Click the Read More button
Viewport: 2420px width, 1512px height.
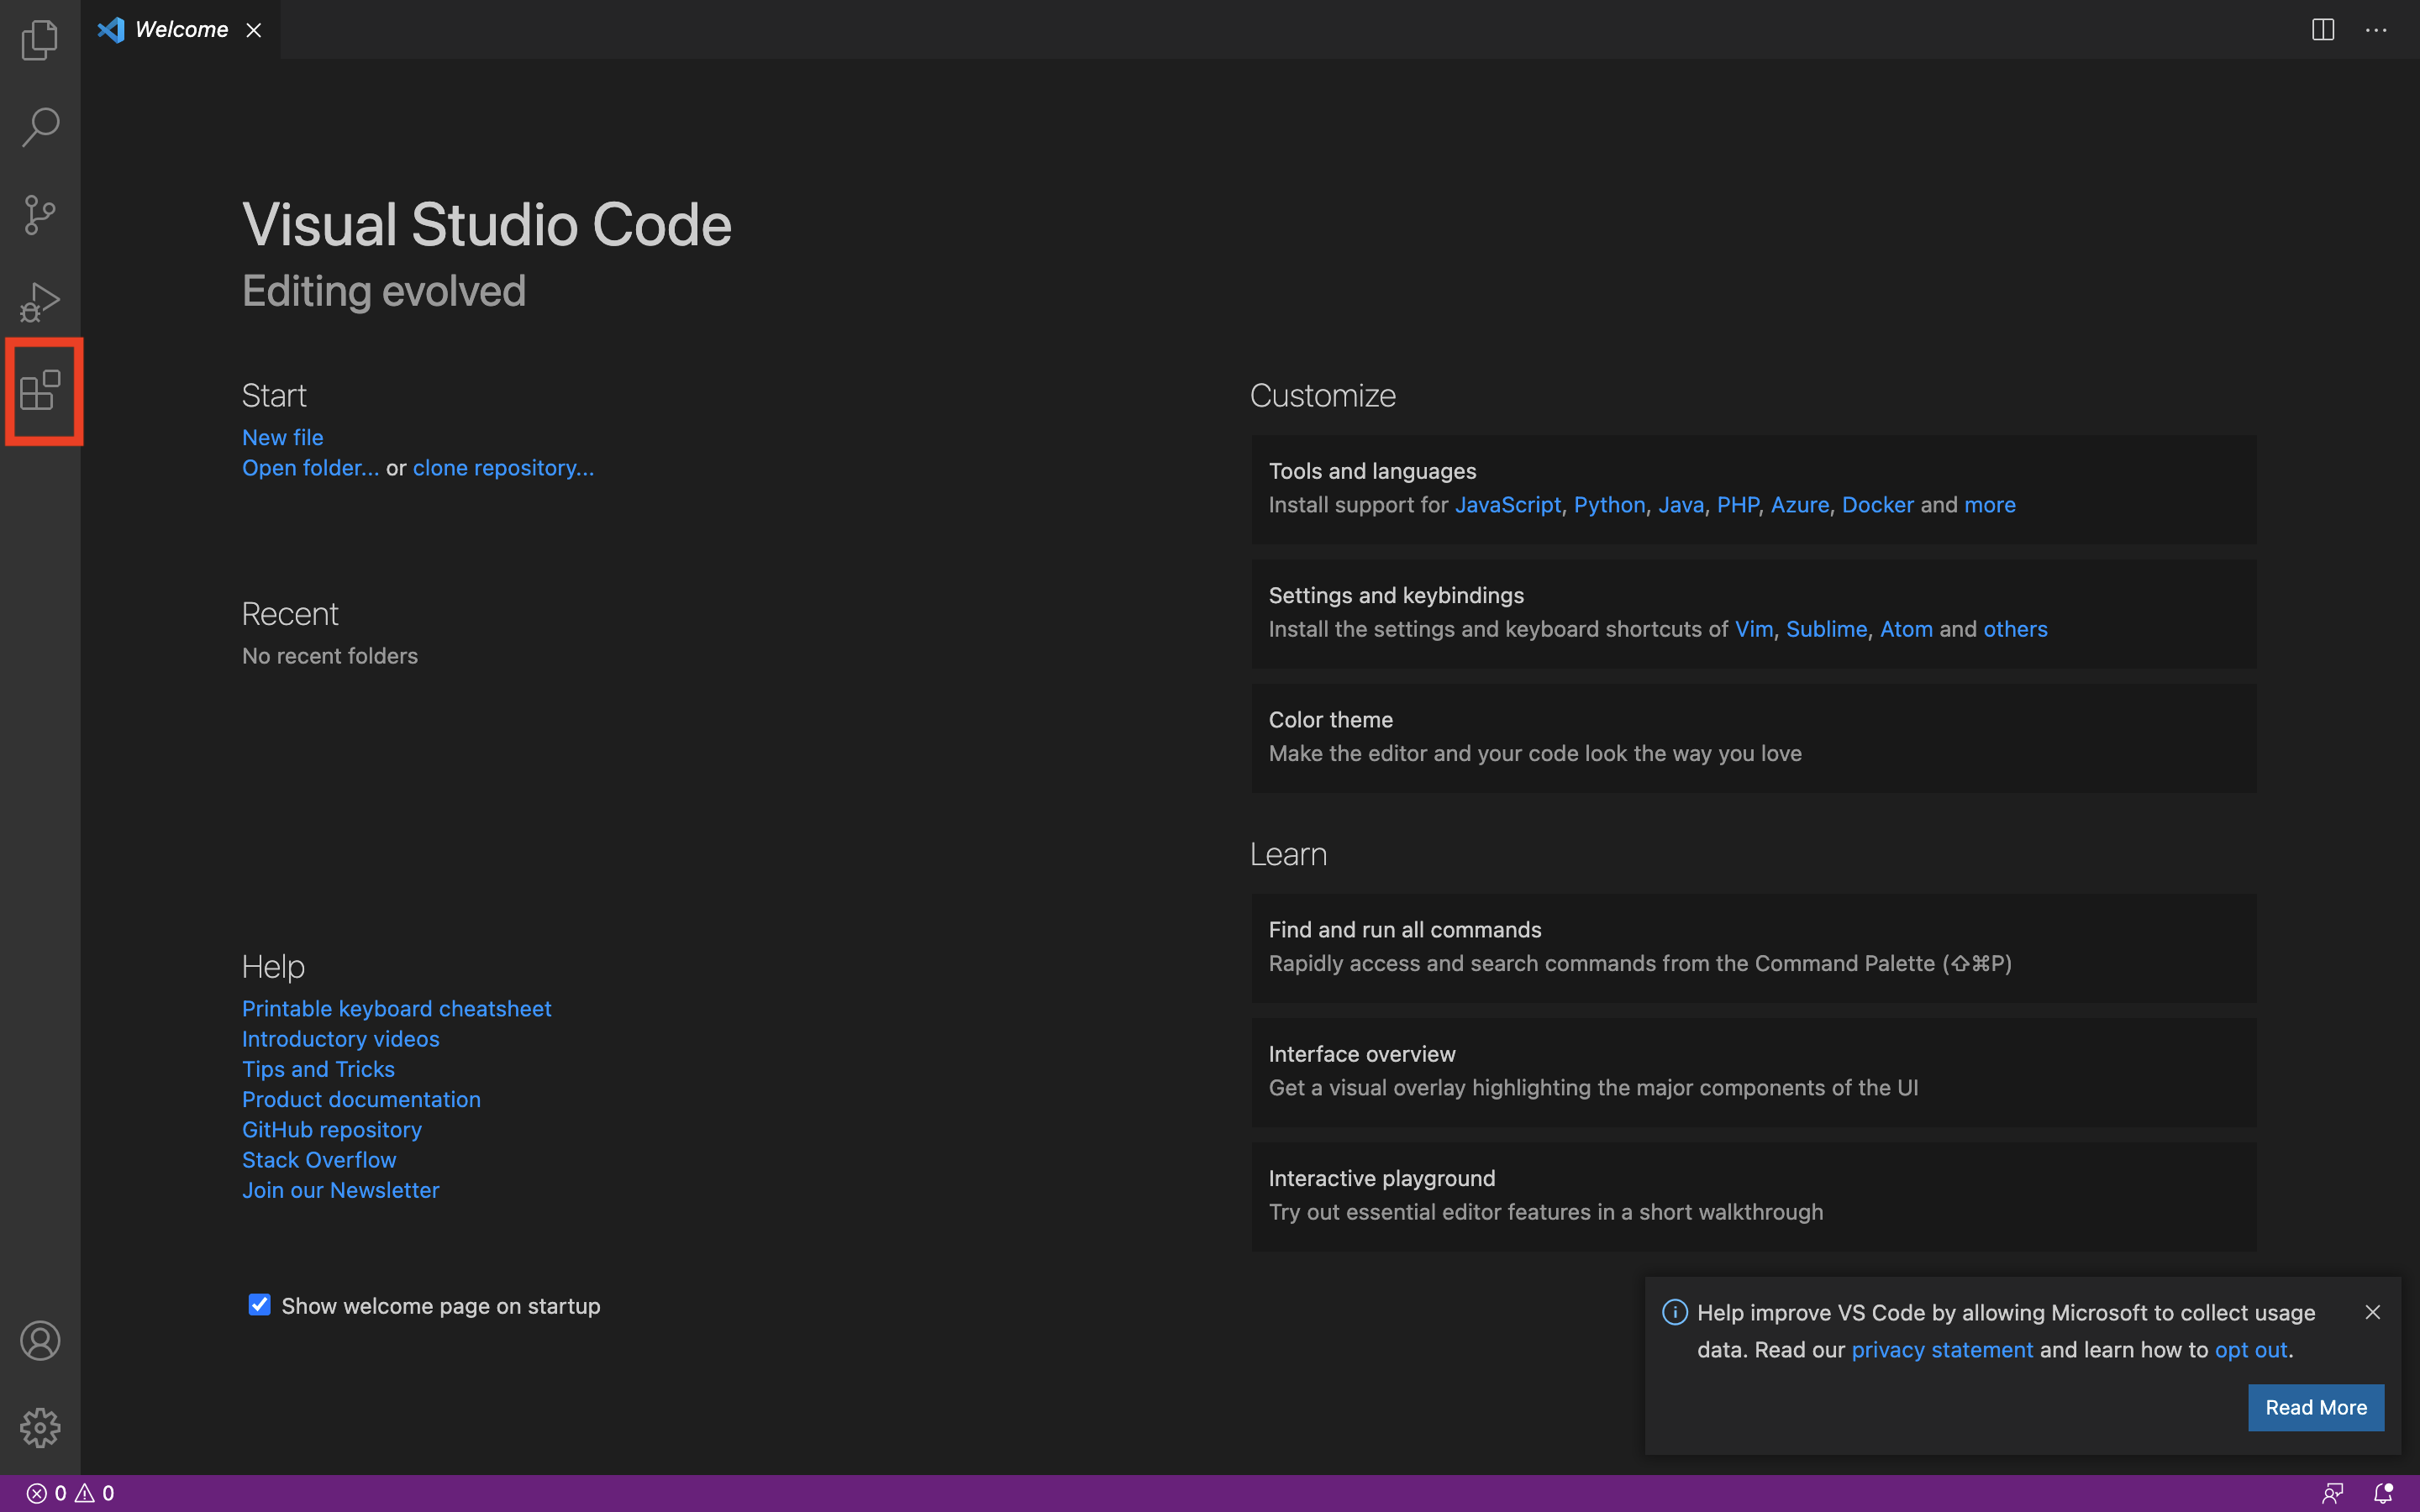tap(2315, 1407)
